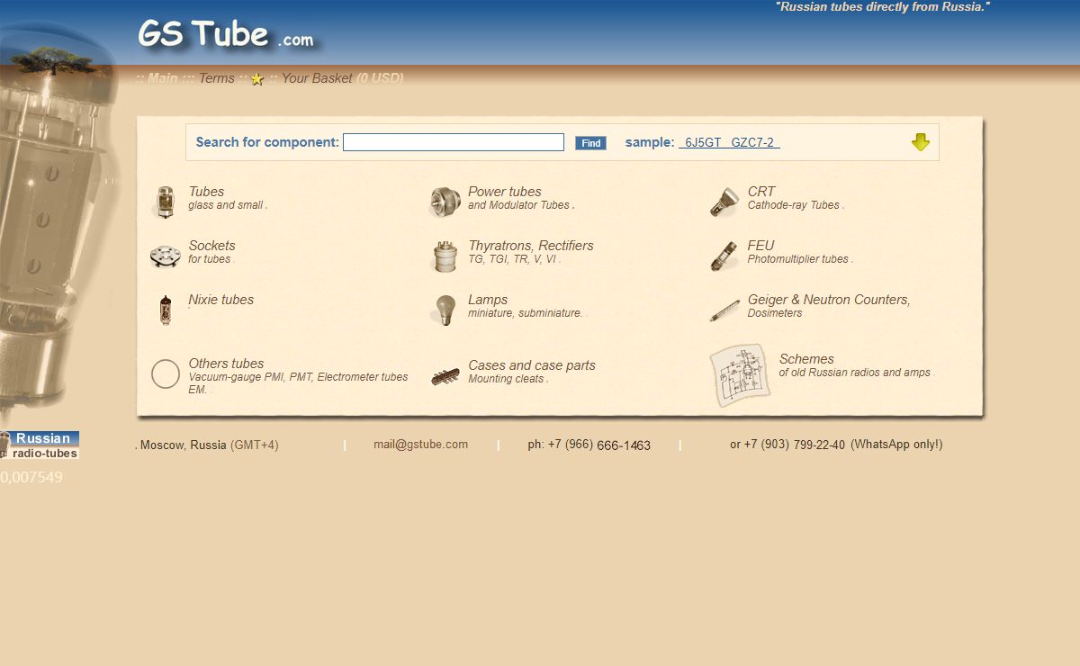
Task: Click 'Cathode-ray Tubes' subtitle
Action: [794, 205]
